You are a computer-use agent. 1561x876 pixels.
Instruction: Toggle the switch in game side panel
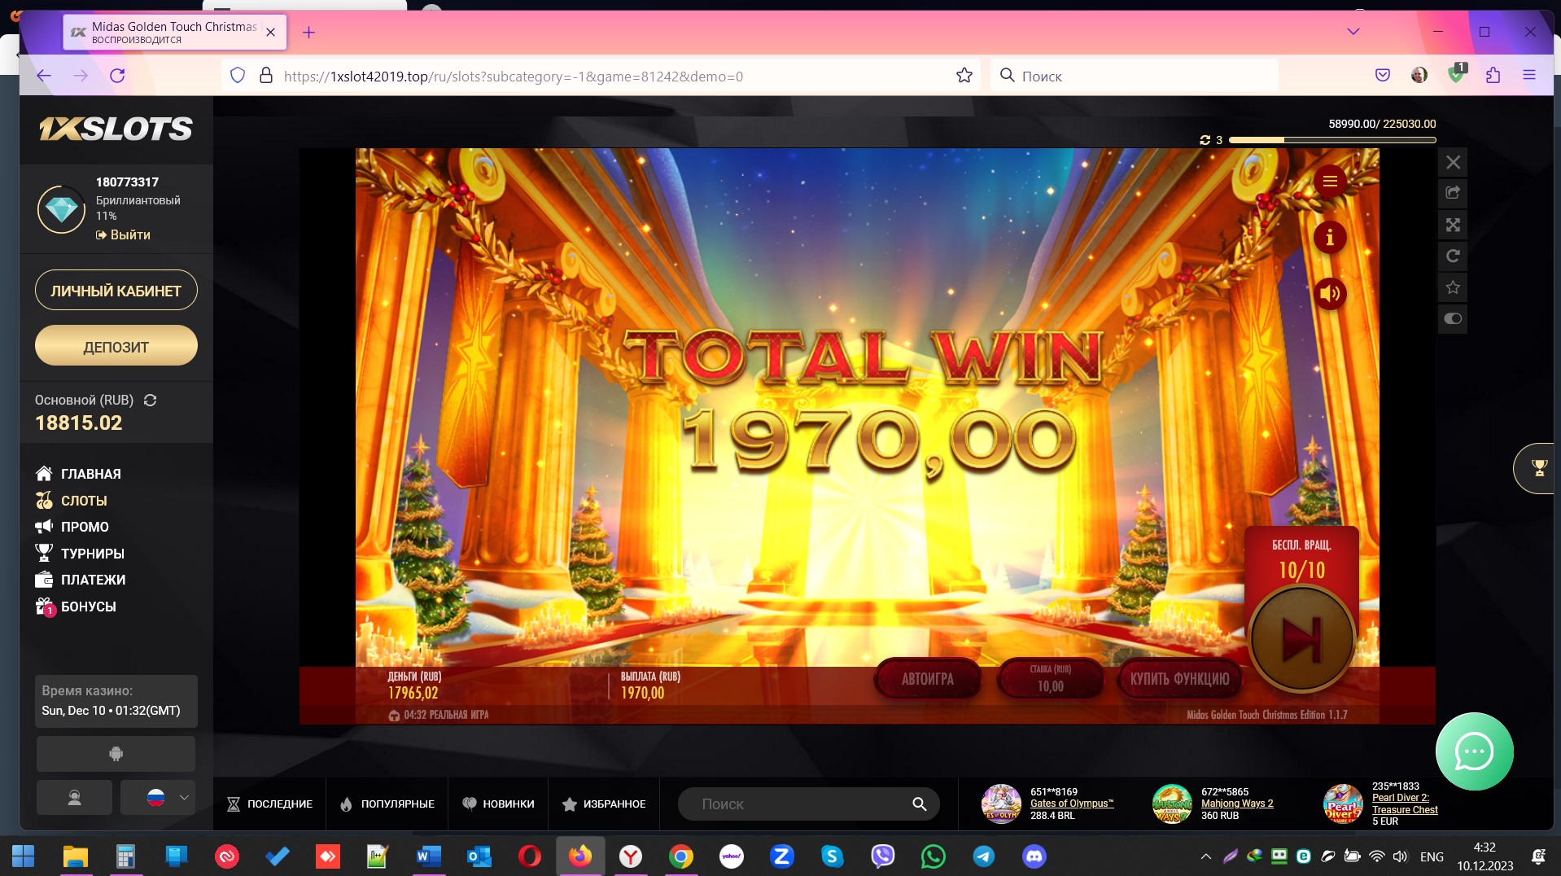[1453, 318]
